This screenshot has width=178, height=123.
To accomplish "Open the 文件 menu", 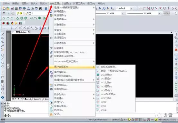I will click(6, 4).
